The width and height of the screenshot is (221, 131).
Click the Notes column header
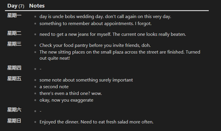(37, 6)
